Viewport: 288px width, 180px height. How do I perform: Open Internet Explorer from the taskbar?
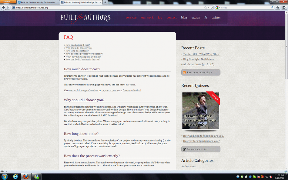coord(15,176)
